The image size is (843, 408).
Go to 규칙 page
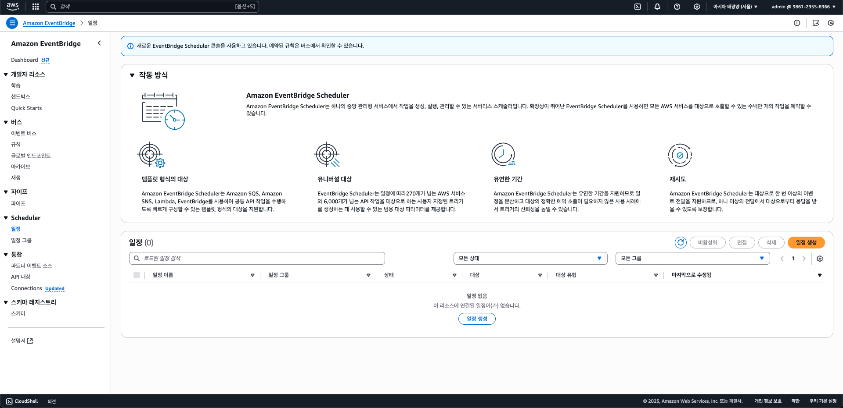coord(16,144)
